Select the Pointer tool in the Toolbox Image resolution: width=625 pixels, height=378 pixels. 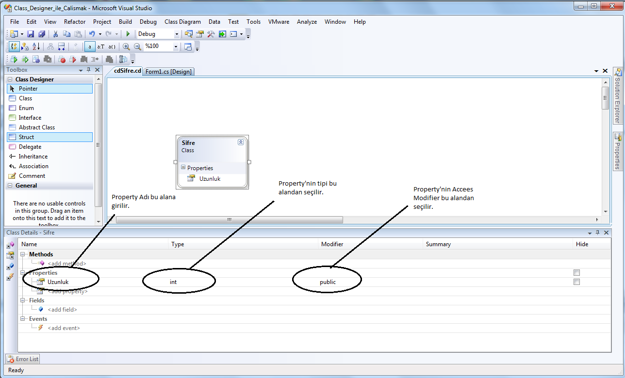(x=49, y=89)
